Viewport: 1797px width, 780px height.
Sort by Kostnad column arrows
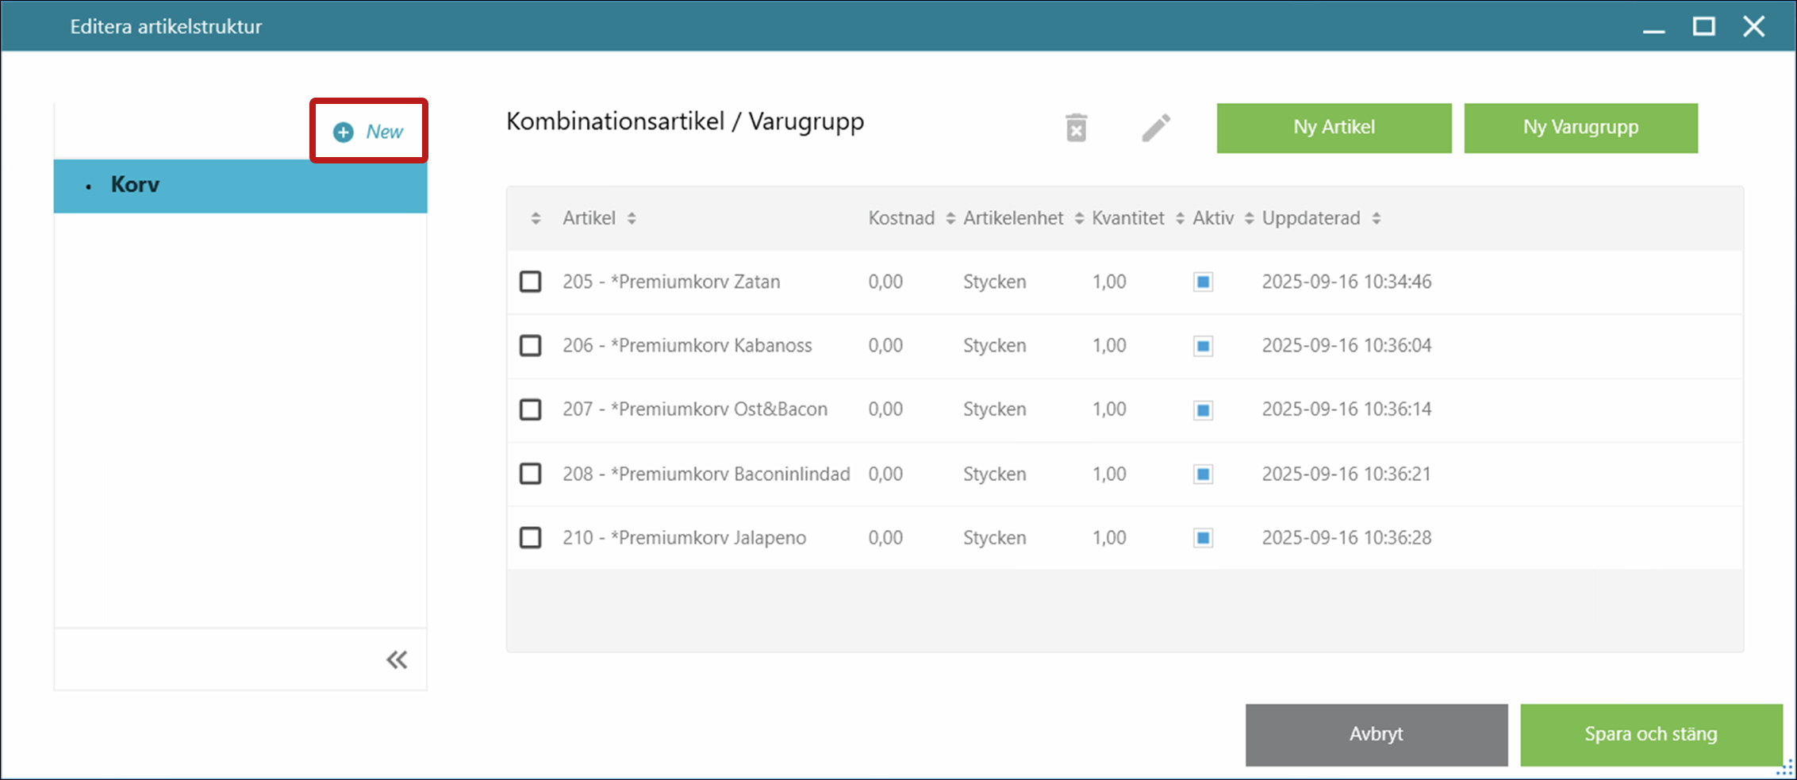[x=950, y=218]
